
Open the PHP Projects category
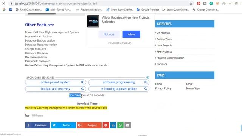[x=164, y=52]
